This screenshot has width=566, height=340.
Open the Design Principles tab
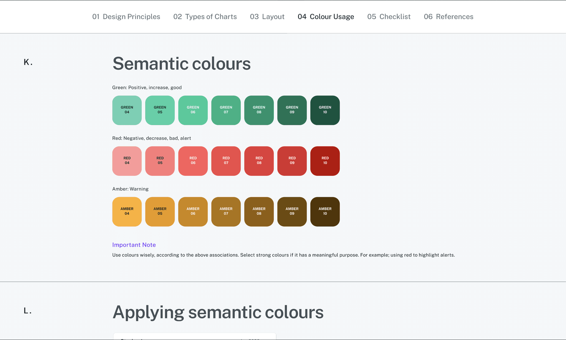point(126,17)
